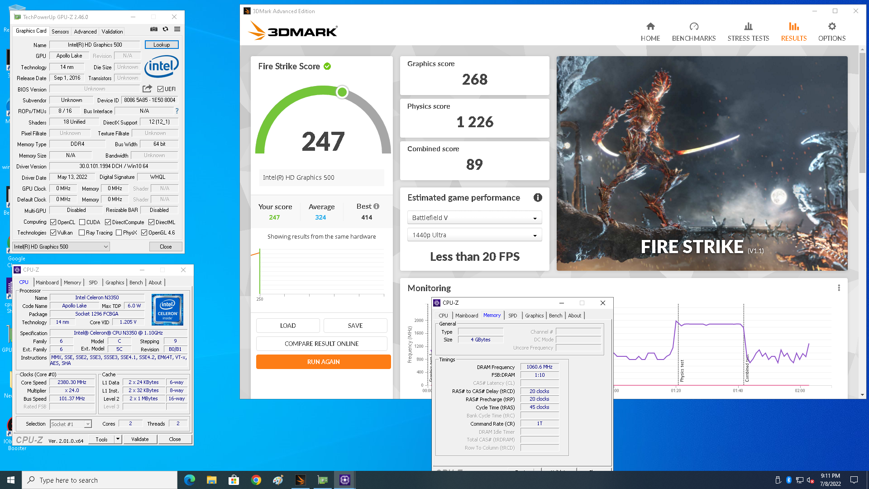869x489 pixels.
Task: Click the muted volume icon in the system tray
Action: pos(811,480)
